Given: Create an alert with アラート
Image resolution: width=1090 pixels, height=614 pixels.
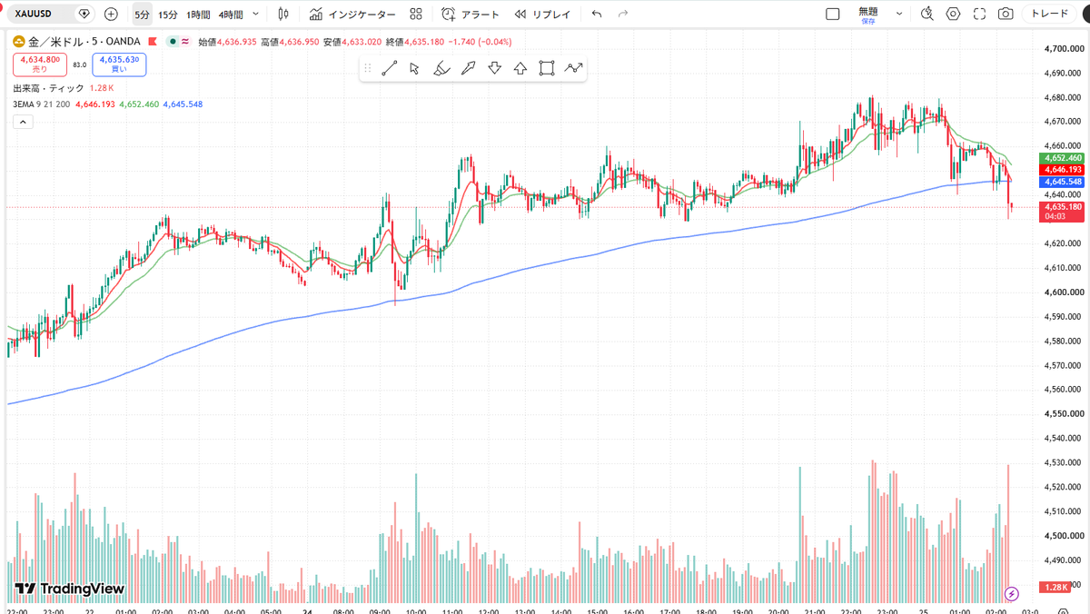Looking at the screenshot, I should tap(471, 15).
